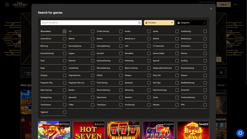The image size is (247, 139).
Task: Close the Search for games dialog
Action: click(211, 9)
